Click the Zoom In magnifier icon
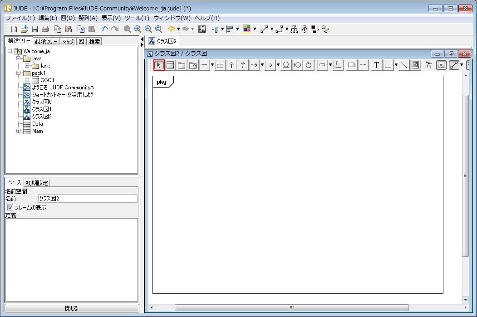The image size is (477, 317). (x=138, y=29)
